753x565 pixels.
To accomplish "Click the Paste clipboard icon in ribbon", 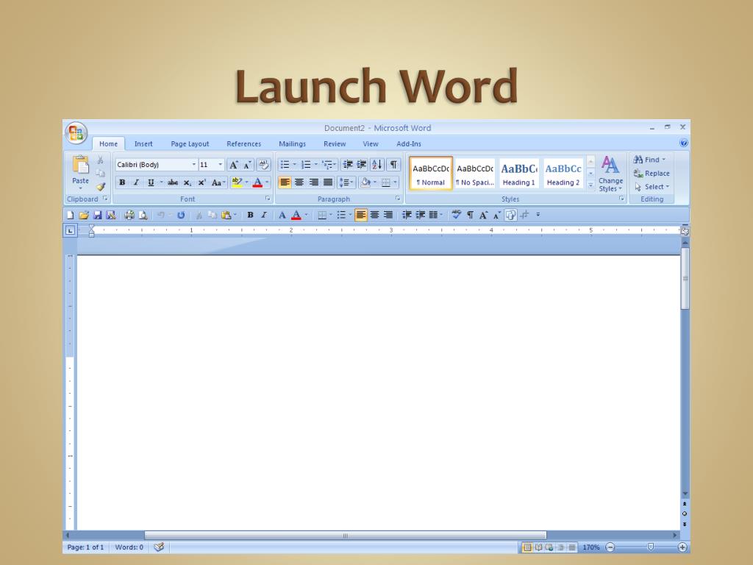I will click(81, 165).
